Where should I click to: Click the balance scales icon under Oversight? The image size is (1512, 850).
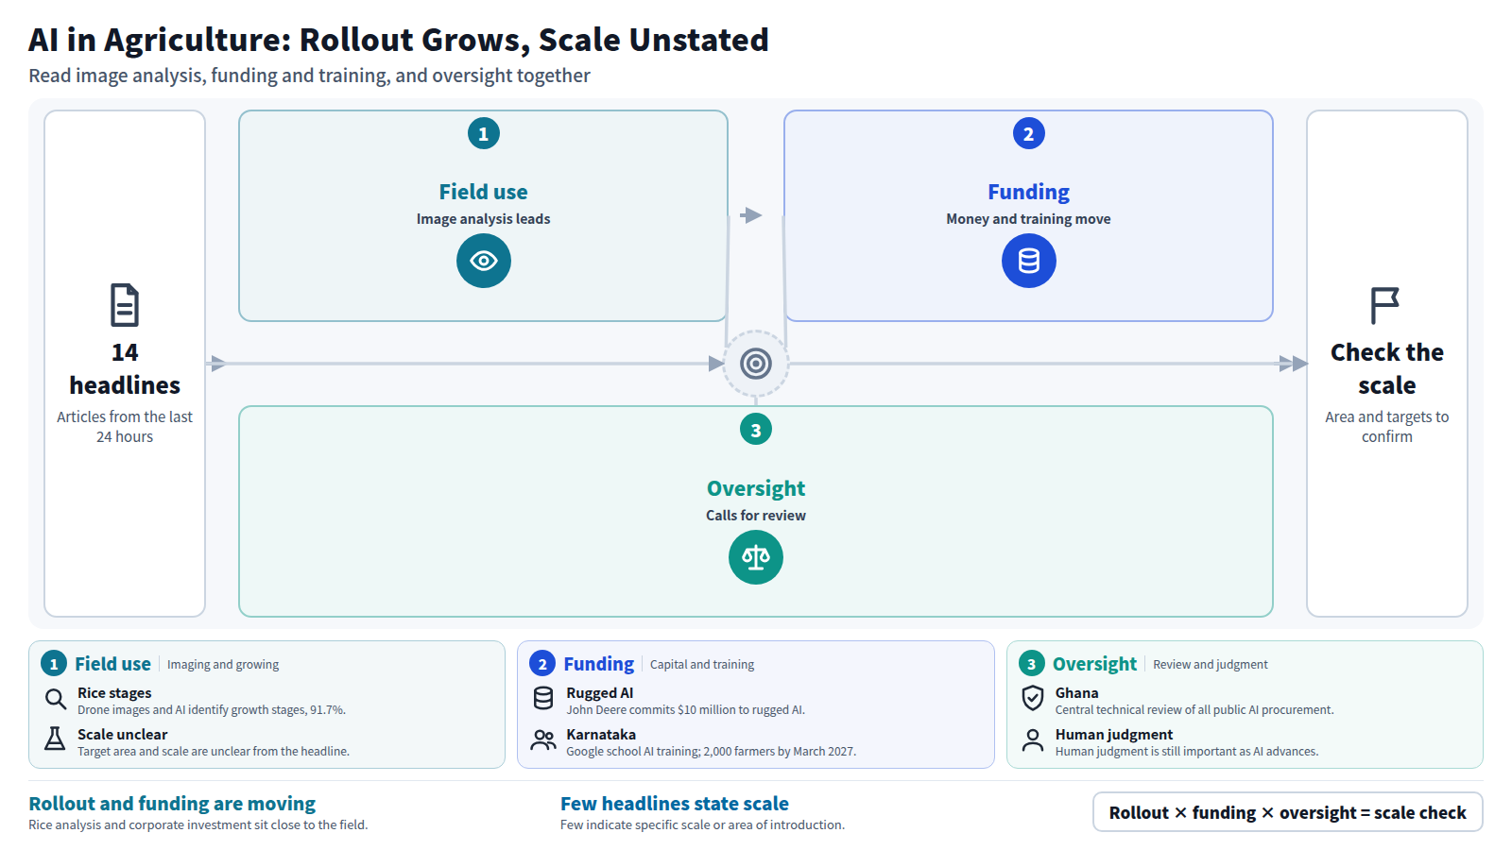[x=755, y=557]
